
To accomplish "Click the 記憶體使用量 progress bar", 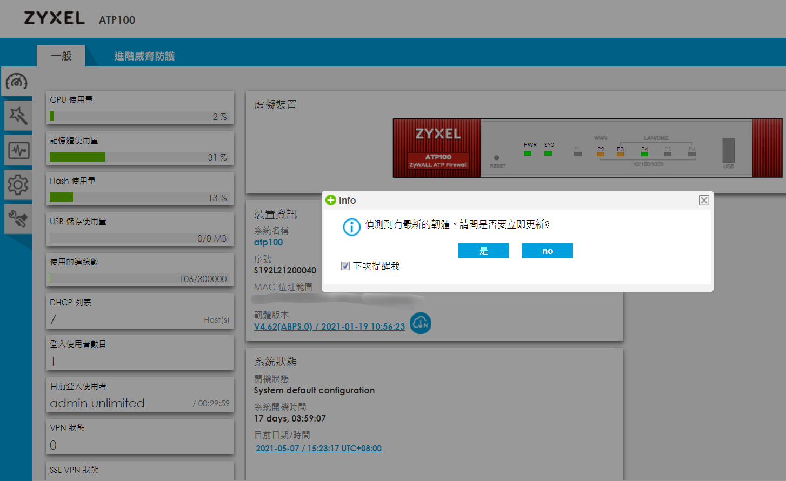I will coord(139,157).
